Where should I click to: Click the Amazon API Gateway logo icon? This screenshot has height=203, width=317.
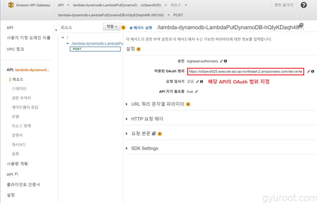click(x=11, y=5)
